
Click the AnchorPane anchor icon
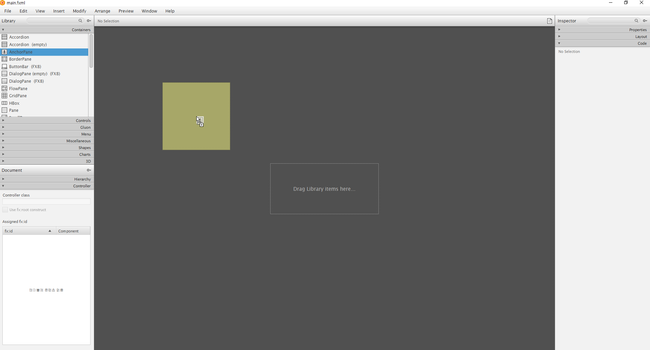click(x=4, y=52)
